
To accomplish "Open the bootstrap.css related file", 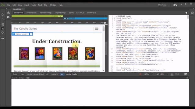I will (x=31, y=13).
